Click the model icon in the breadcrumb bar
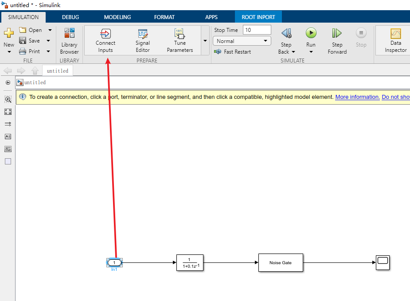The image size is (410, 301). coord(20,82)
